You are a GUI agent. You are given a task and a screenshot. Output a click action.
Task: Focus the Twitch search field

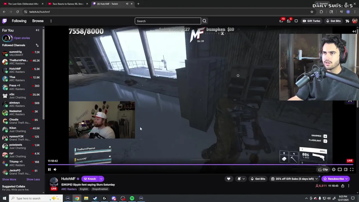(x=168, y=21)
